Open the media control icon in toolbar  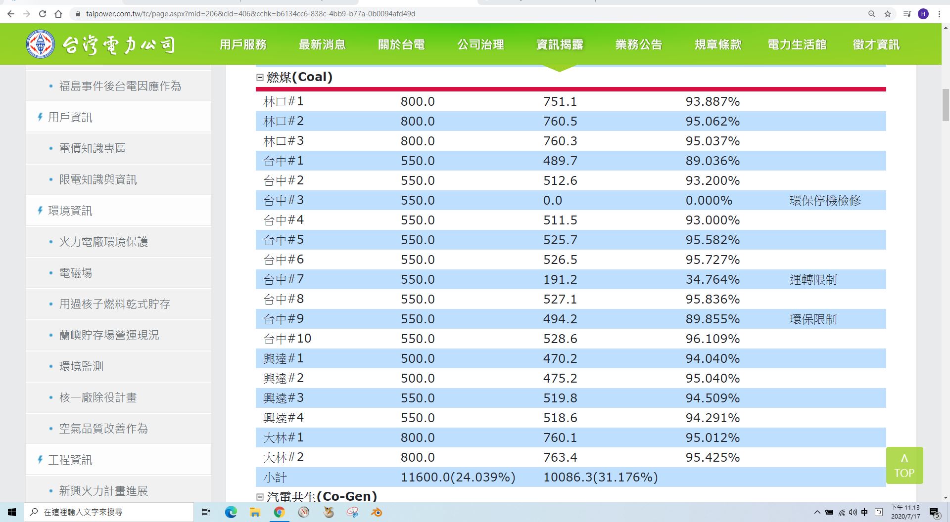[906, 14]
